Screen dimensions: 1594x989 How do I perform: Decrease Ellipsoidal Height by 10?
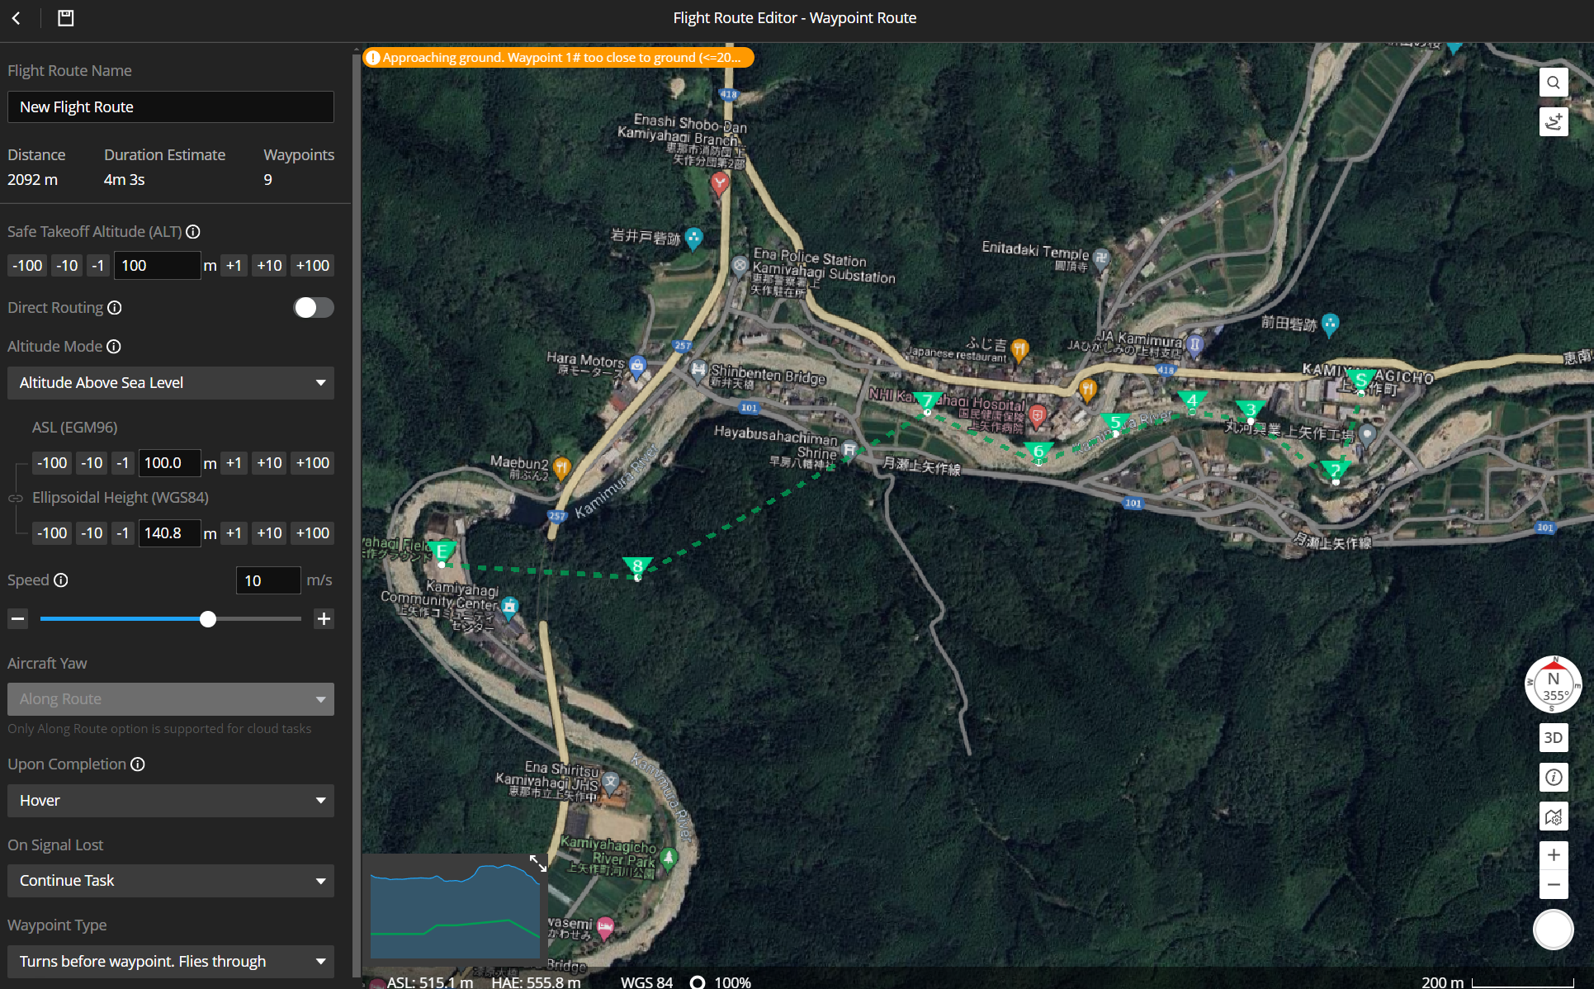92,532
